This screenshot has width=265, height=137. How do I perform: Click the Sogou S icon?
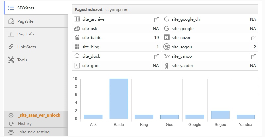point(167,47)
